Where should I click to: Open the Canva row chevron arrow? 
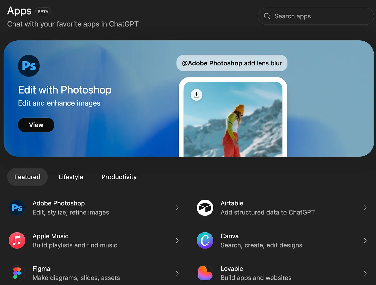tap(365, 241)
